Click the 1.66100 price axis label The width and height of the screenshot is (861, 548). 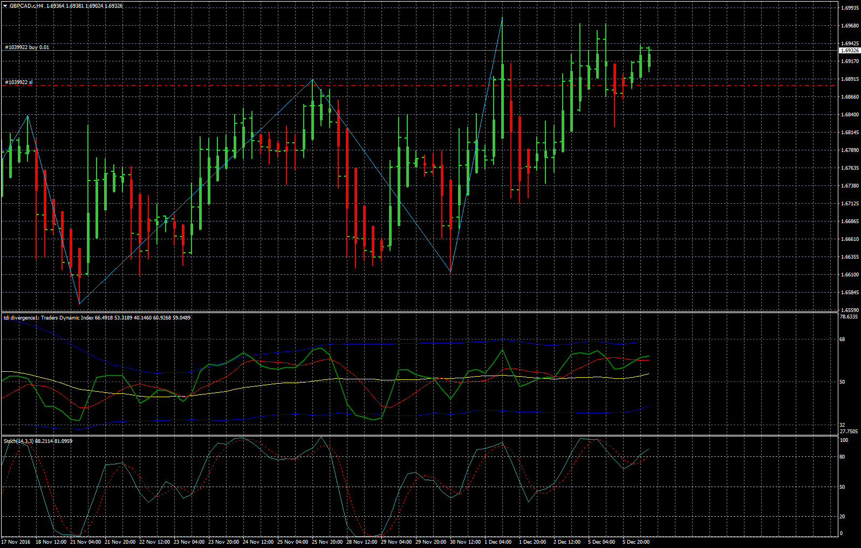tap(850, 275)
